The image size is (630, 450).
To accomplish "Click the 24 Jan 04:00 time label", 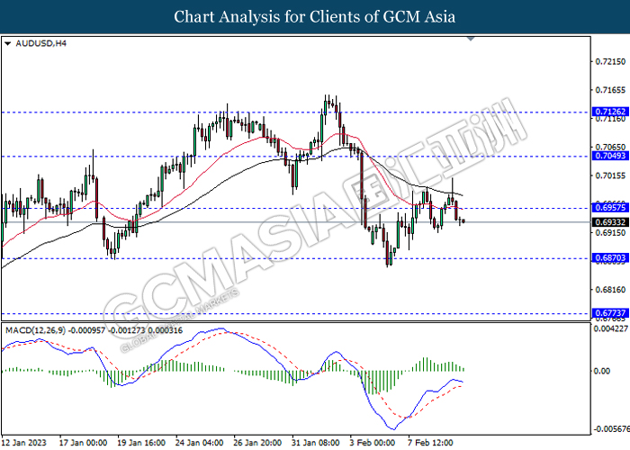I will 200,443.
